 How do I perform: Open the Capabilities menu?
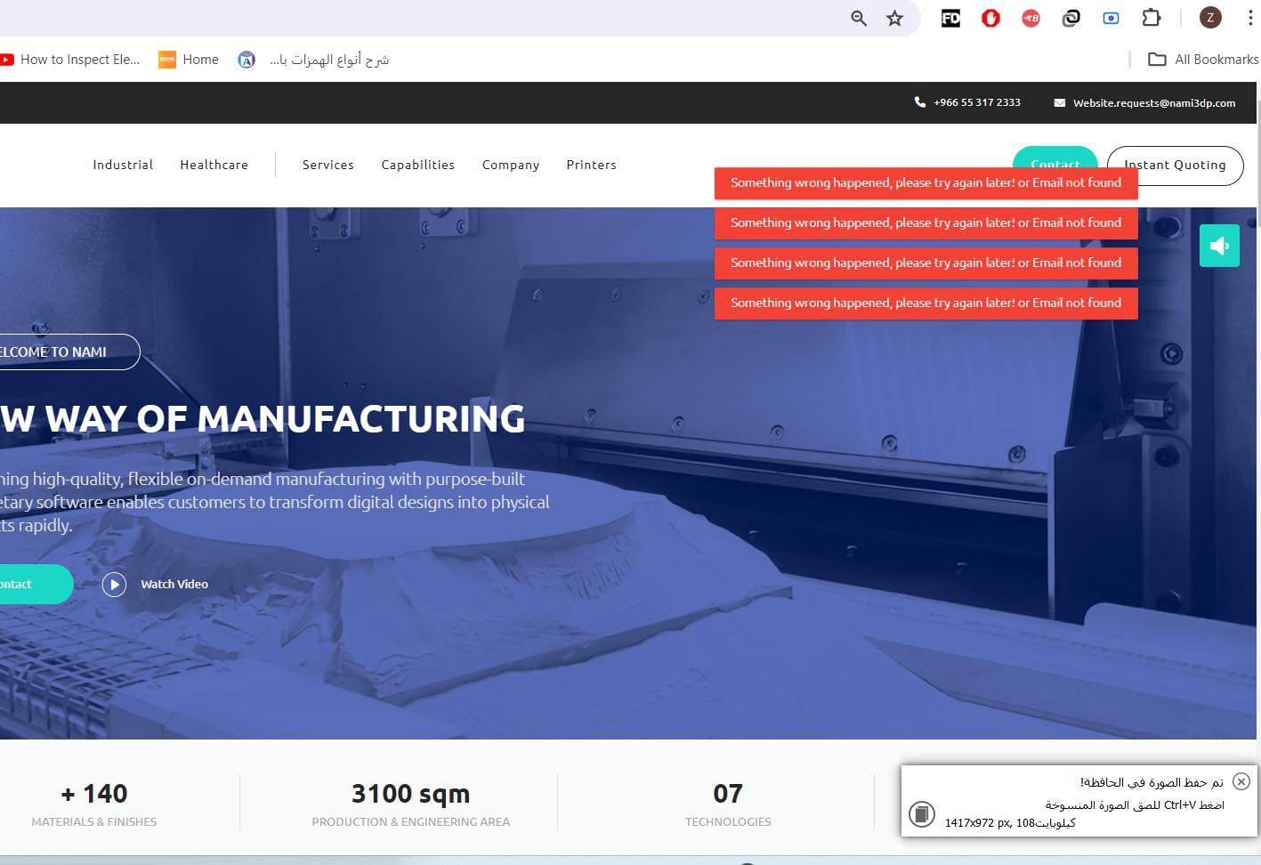pos(418,165)
